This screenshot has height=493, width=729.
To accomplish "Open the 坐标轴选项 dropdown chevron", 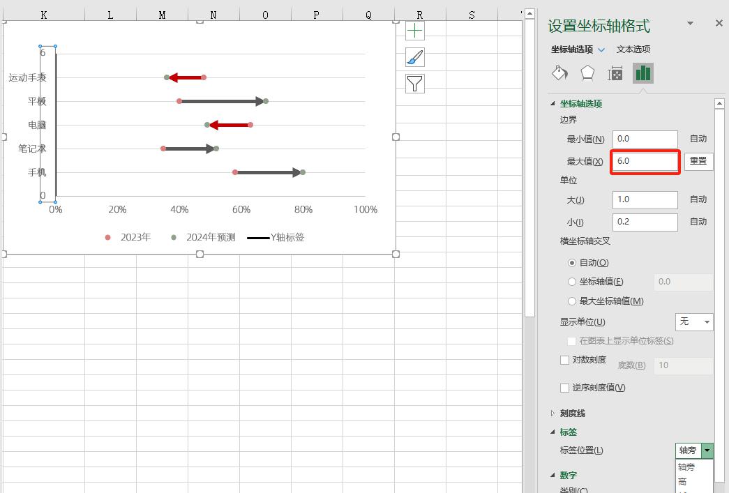I will coord(601,50).
